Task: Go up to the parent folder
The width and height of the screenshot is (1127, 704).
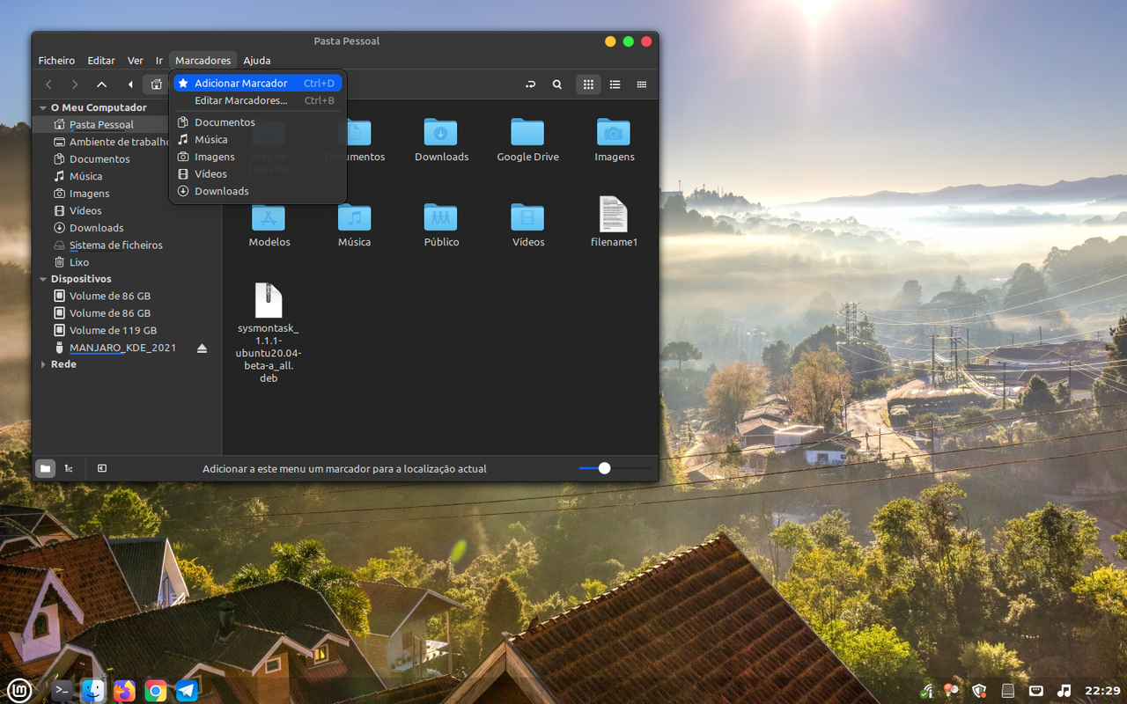Action: pyautogui.click(x=102, y=84)
